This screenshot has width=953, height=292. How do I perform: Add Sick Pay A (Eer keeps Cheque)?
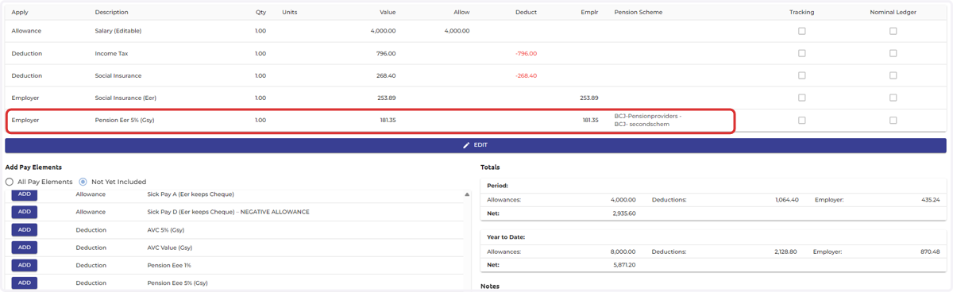pyautogui.click(x=25, y=194)
